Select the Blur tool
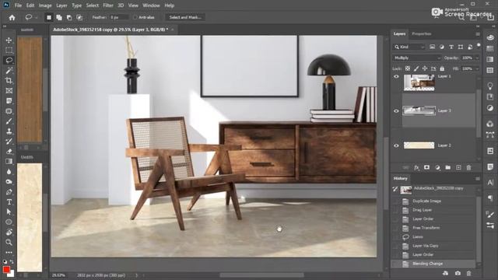Viewport: 498px width, 280px height. tap(9, 172)
